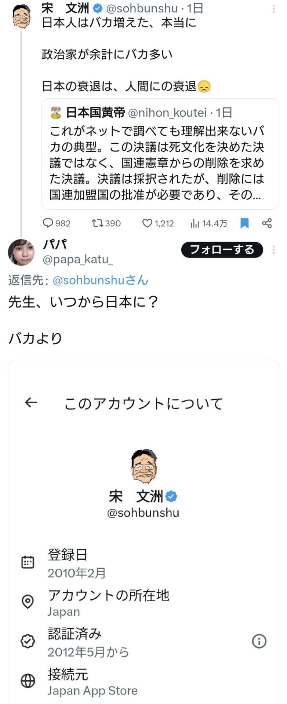Open more options beside フォローする button
The width and height of the screenshot is (287, 704).
pyautogui.click(x=273, y=250)
